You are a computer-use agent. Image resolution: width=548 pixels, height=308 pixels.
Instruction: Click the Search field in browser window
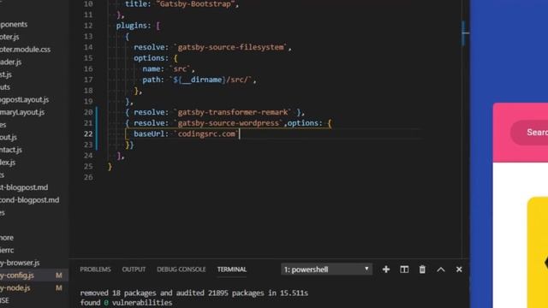529,133
